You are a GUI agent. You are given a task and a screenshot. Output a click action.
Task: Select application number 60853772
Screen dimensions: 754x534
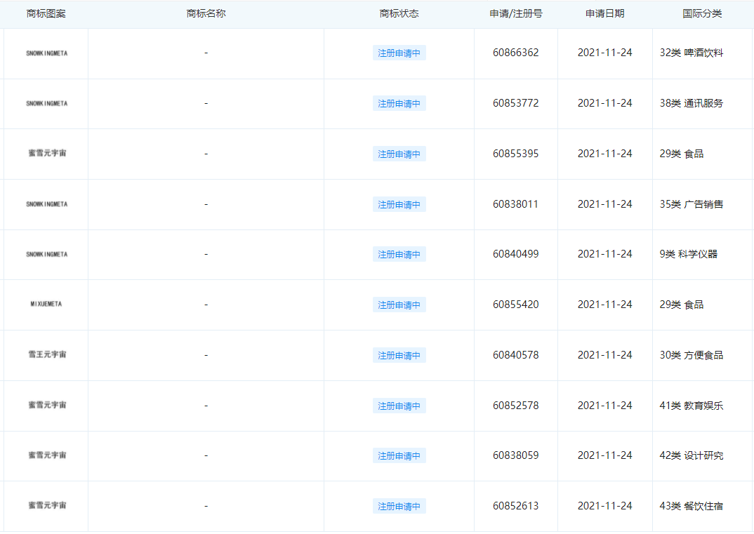pos(515,103)
